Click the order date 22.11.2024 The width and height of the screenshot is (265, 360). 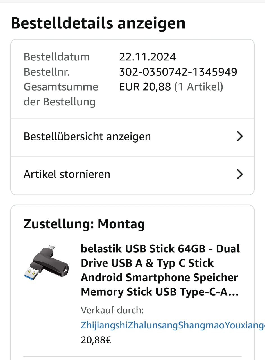(x=147, y=57)
